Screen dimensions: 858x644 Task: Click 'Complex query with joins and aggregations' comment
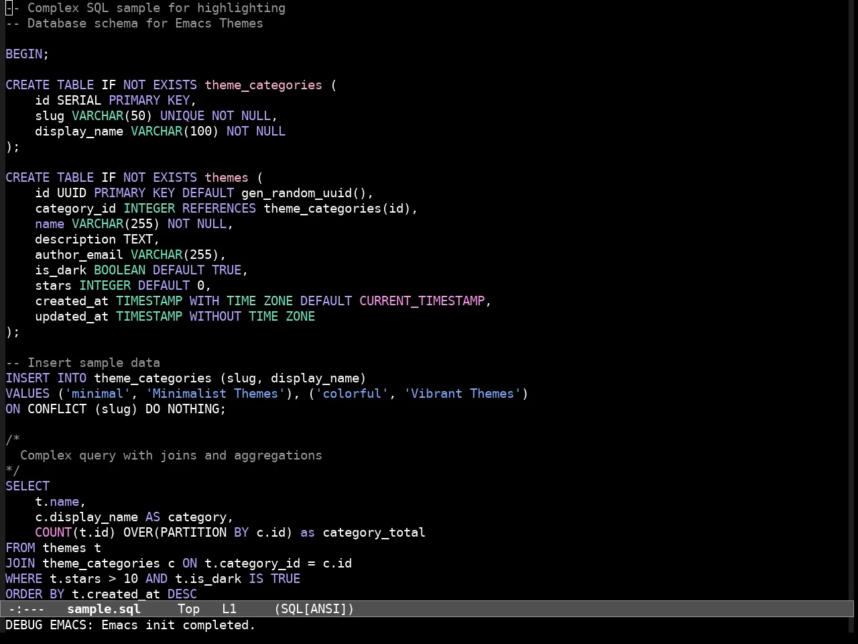[x=171, y=455]
